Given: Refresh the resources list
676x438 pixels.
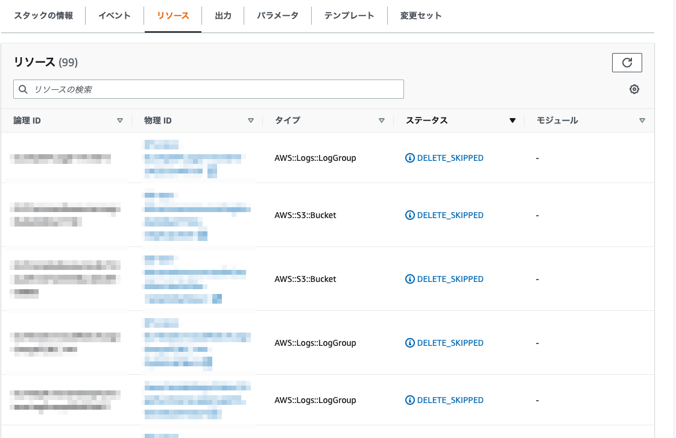Looking at the screenshot, I should point(627,62).
